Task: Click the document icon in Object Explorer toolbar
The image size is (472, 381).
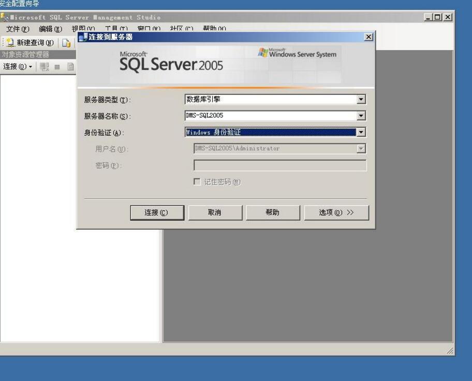Action: coord(70,67)
